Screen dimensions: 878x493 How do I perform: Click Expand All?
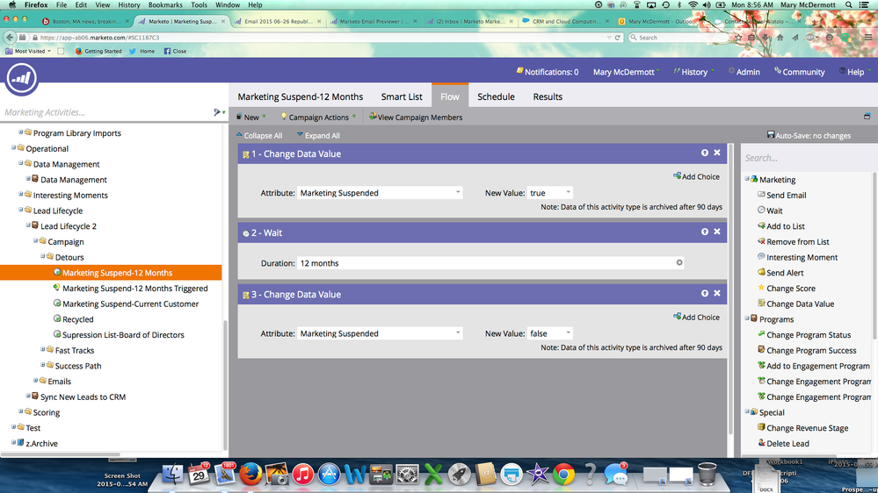[318, 135]
